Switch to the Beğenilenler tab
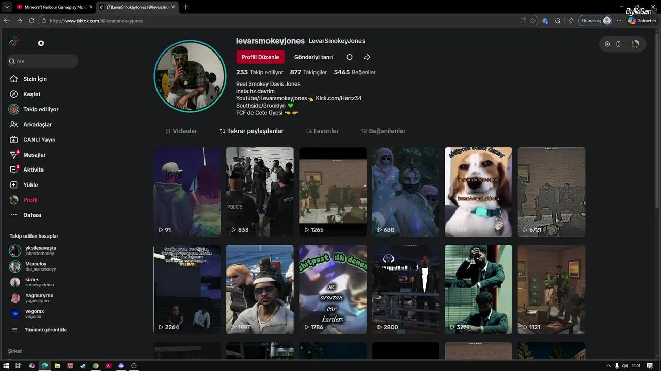This screenshot has width=661, height=371. click(x=383, y=131)
